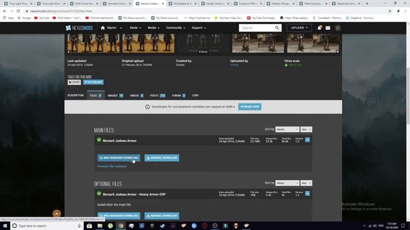410x230 pixels.
Task: Click the search magnifier icon
Action: pyautogui.click(x=277, y=28)
